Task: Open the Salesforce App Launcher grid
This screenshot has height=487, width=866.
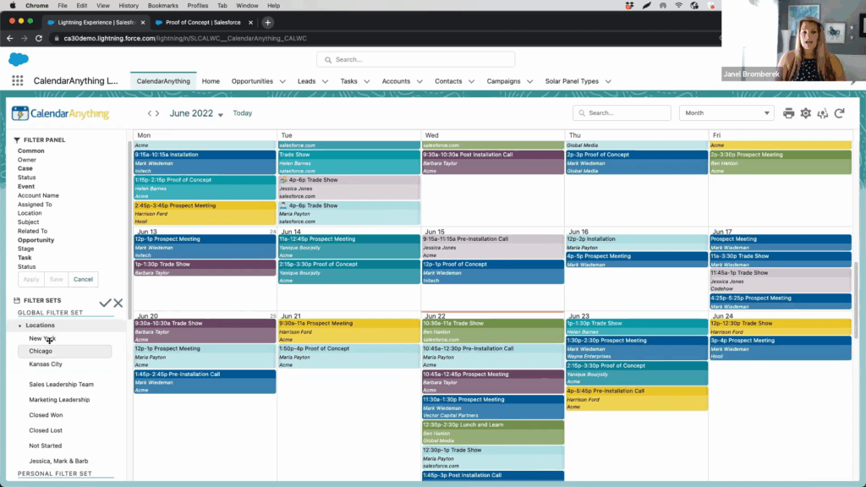Action: (17, 81)
